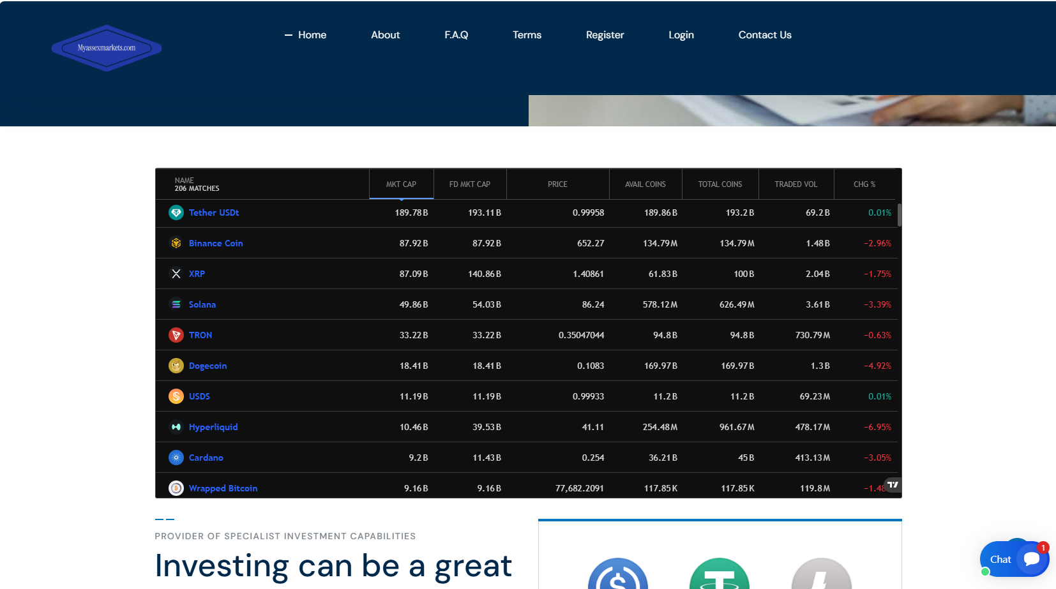Screen dimensions: 1056x589
Task: Click the green Tether icon below the table
Action: [720, 574]
